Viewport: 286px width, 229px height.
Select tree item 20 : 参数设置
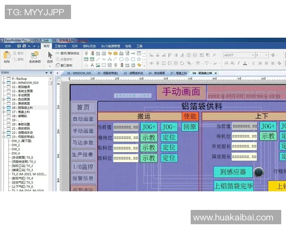[21, 124]
